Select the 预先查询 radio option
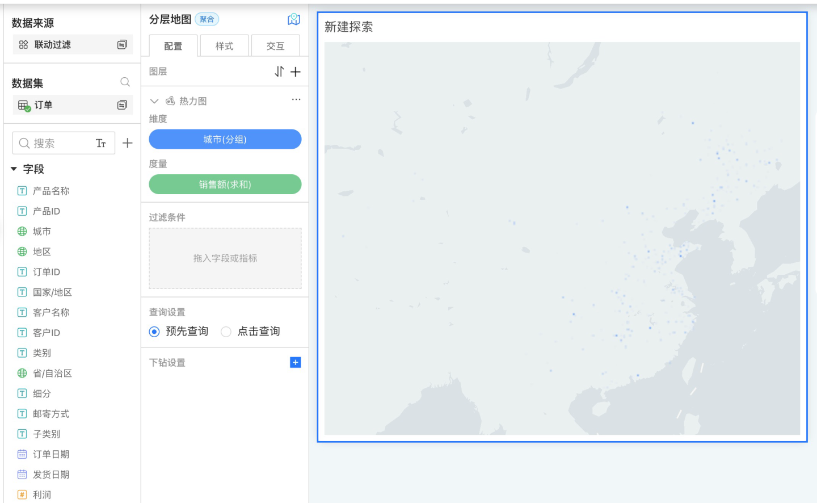The width and height of the screenshot is (817, 503). [x=154, y=332]
